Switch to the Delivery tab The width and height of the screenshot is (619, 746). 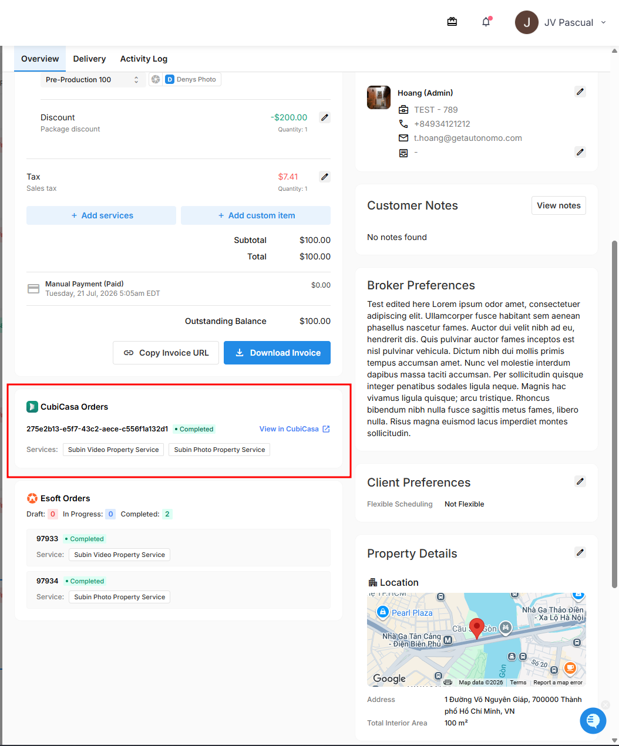click(89, 59)
